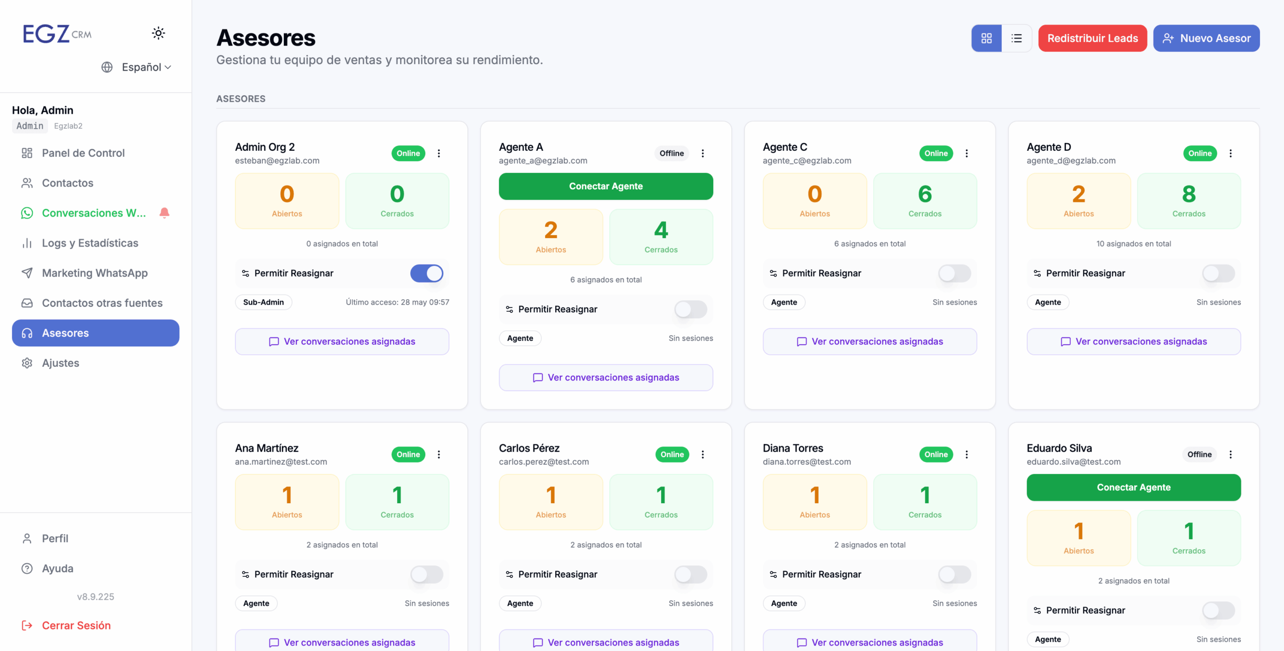Navigate to Marketing WhatsApp
This screenshot has width=1284, height=651.
tap(95, 273)
